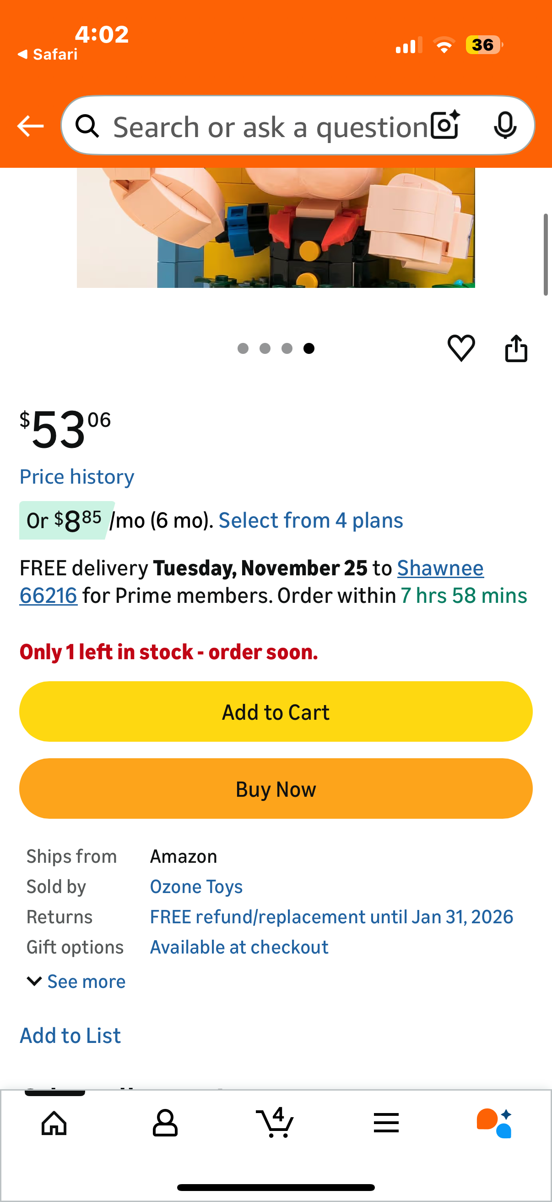Open camera lens search icon
Viewport: 552px width, 1202px height.
[x=445, y=126]
